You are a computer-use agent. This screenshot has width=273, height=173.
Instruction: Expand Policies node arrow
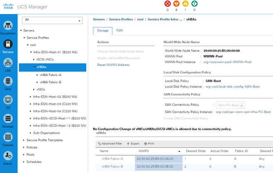click(24, 147)
